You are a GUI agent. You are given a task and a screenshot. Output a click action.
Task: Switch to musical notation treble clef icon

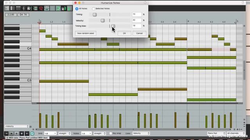point(23,8)
